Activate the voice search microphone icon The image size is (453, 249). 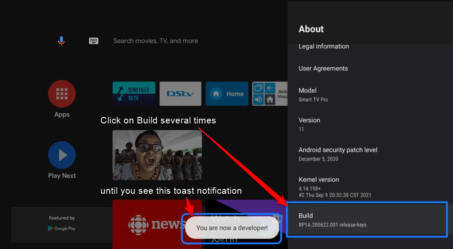coord(61,41)
